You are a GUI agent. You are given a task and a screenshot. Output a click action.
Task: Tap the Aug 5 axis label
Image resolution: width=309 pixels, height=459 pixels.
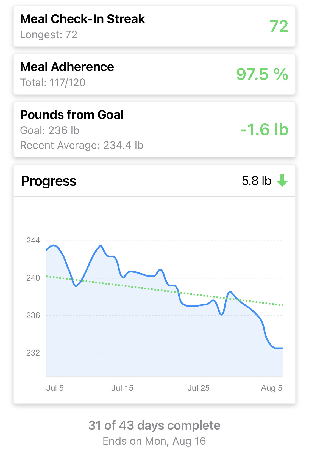271,388
